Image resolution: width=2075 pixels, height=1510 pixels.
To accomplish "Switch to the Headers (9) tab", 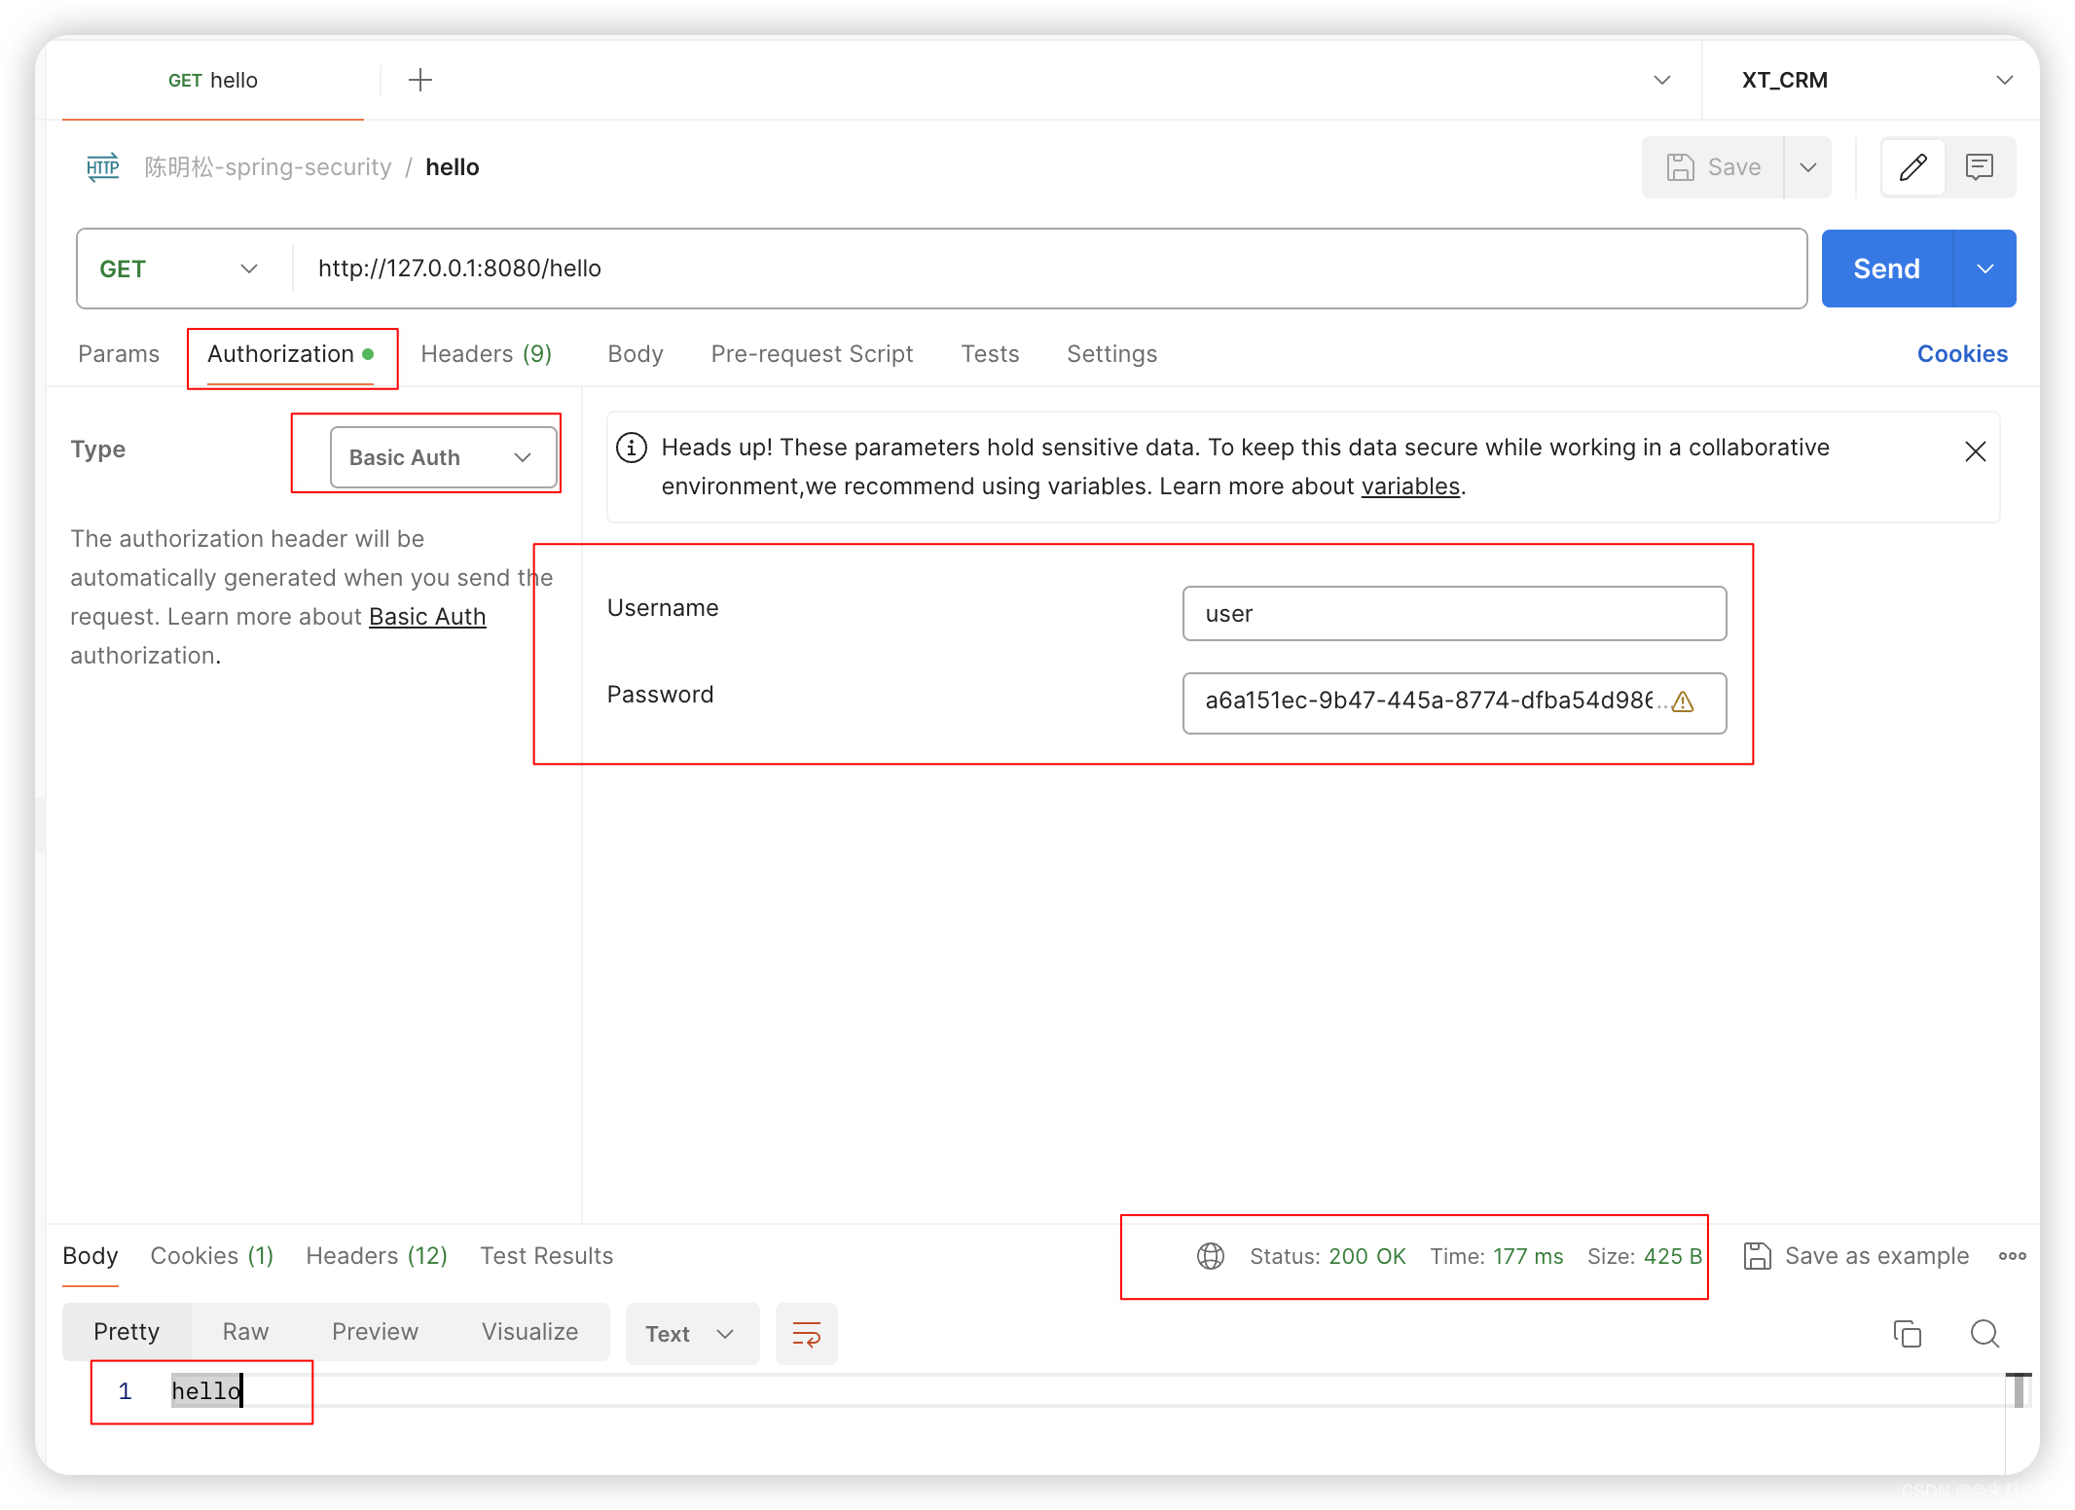I will click(x=486, y=354).
